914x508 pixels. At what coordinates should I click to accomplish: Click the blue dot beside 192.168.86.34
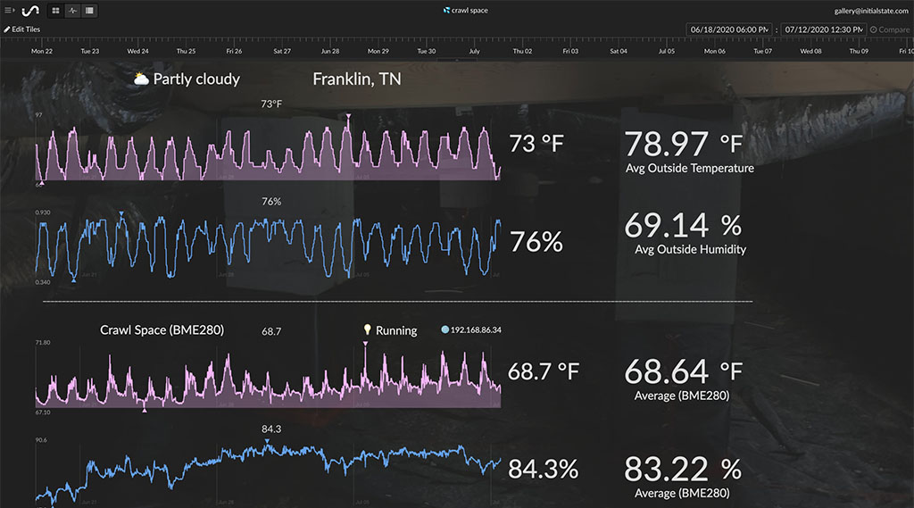click(x=445, y=330)
